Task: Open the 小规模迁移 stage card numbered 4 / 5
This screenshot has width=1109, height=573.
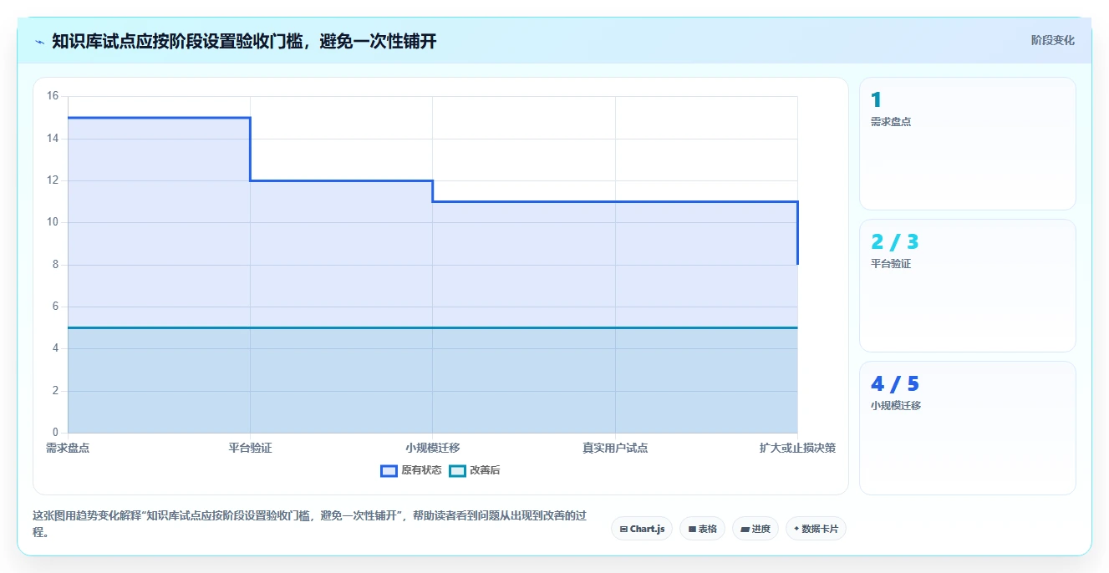Action: click(x=967, y=428)
